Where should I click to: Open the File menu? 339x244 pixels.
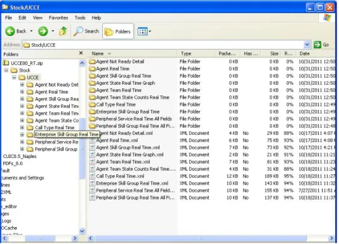8,18
